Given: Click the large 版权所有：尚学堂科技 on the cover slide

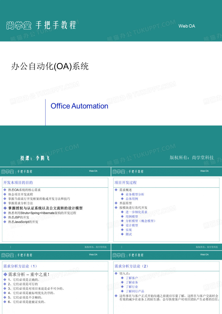Looking at the screenshot, I should coord(192,158).
